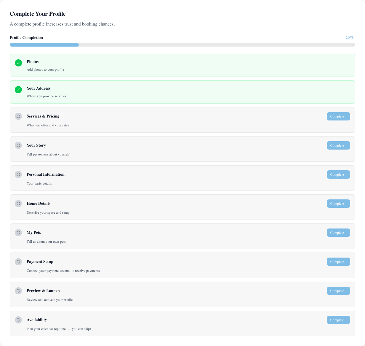Image resolution: width=365 pixels, height=346 pixels.
Task: Click the status circle for Personal Information
Action: point(18,174)
